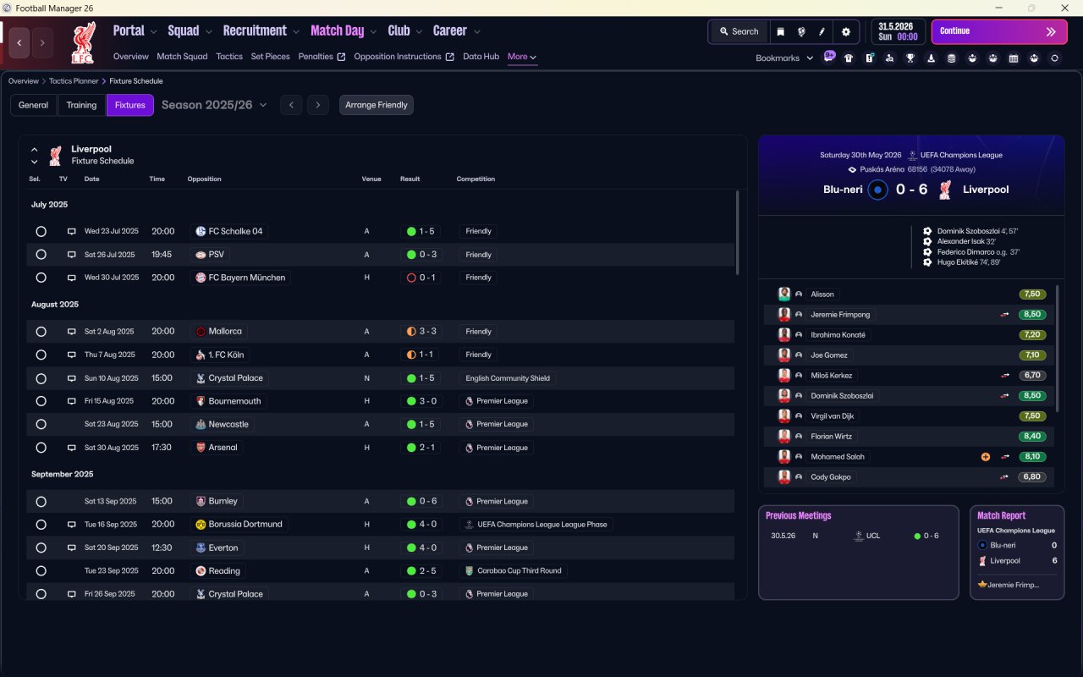
Task: Open the bookmark icon beside Search
Action: coord(781,31)
